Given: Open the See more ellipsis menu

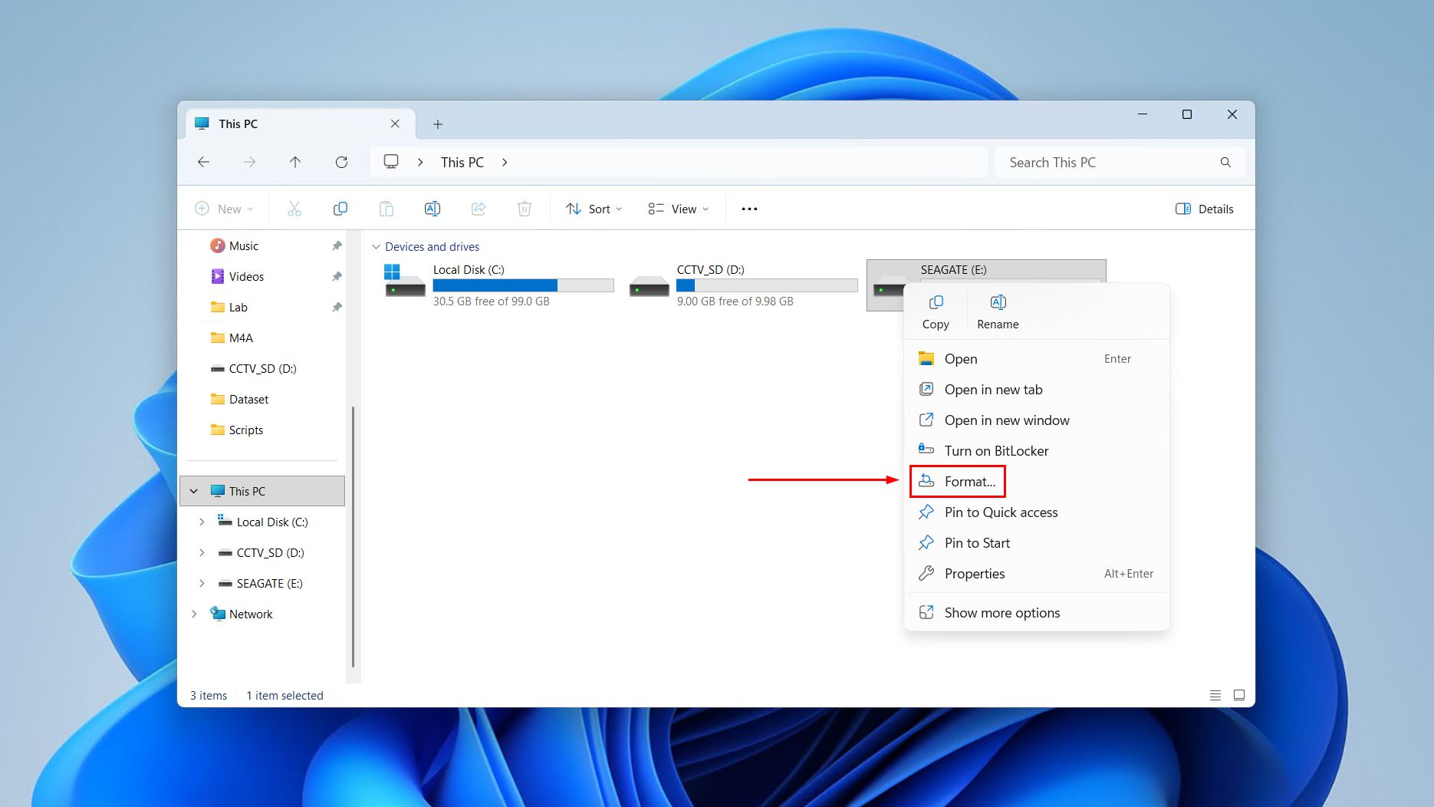Looking at the screenshot, I should (749, 209).
